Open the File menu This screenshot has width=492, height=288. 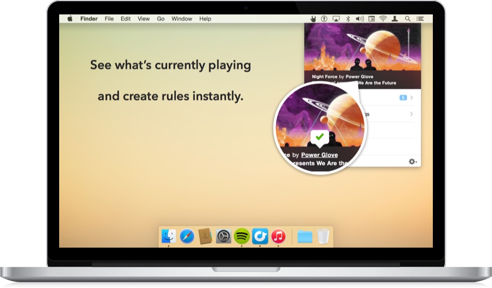[109, 19]
